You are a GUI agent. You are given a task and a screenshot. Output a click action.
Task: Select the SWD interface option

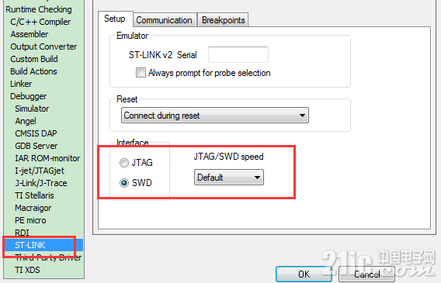point(124,183)
